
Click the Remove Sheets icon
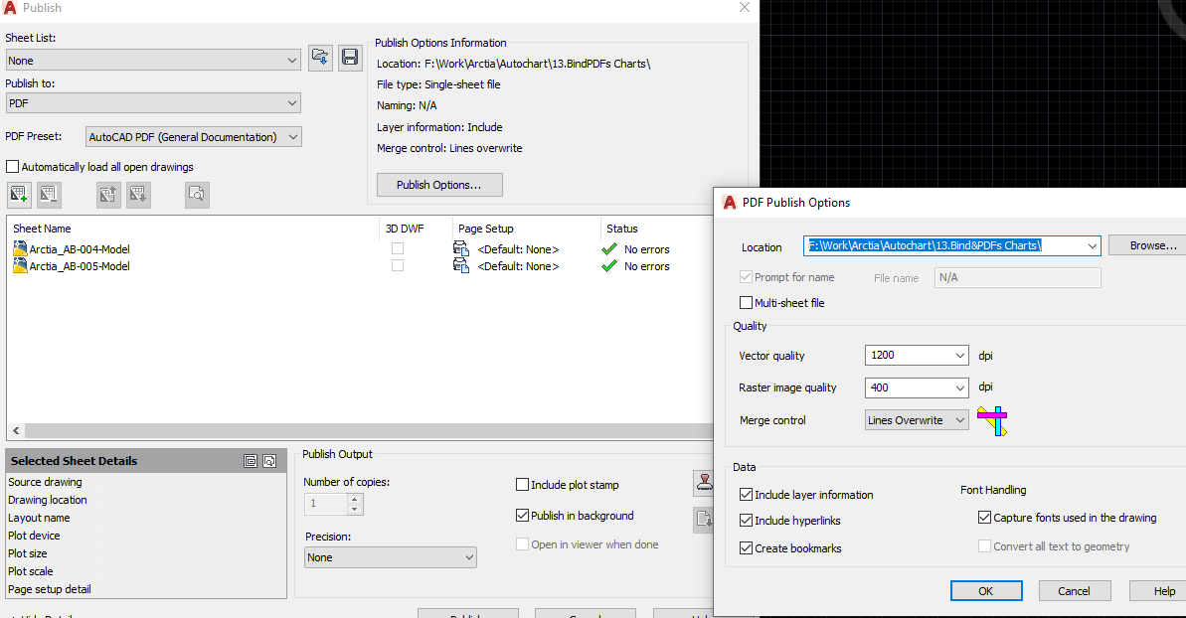click(x=49, y=195)
